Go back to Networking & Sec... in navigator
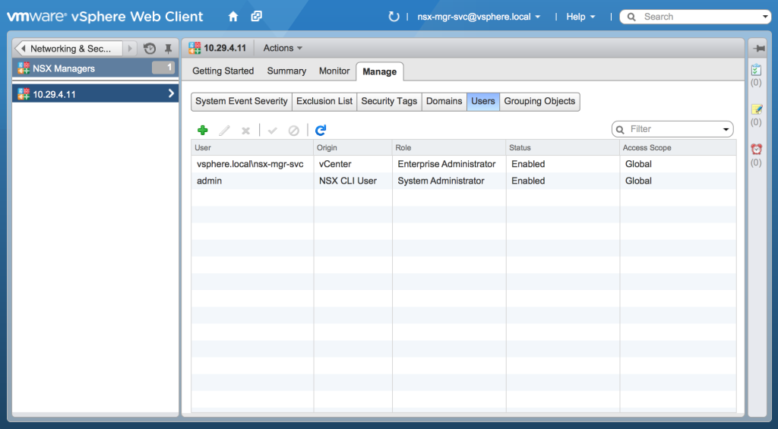778x429 pixels. click(x=68, y=49)
